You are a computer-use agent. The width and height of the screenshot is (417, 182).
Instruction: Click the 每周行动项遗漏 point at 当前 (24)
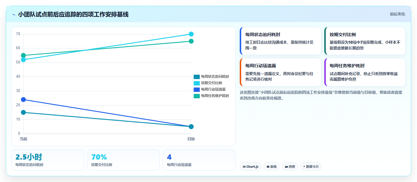click(x=24, y=100)
